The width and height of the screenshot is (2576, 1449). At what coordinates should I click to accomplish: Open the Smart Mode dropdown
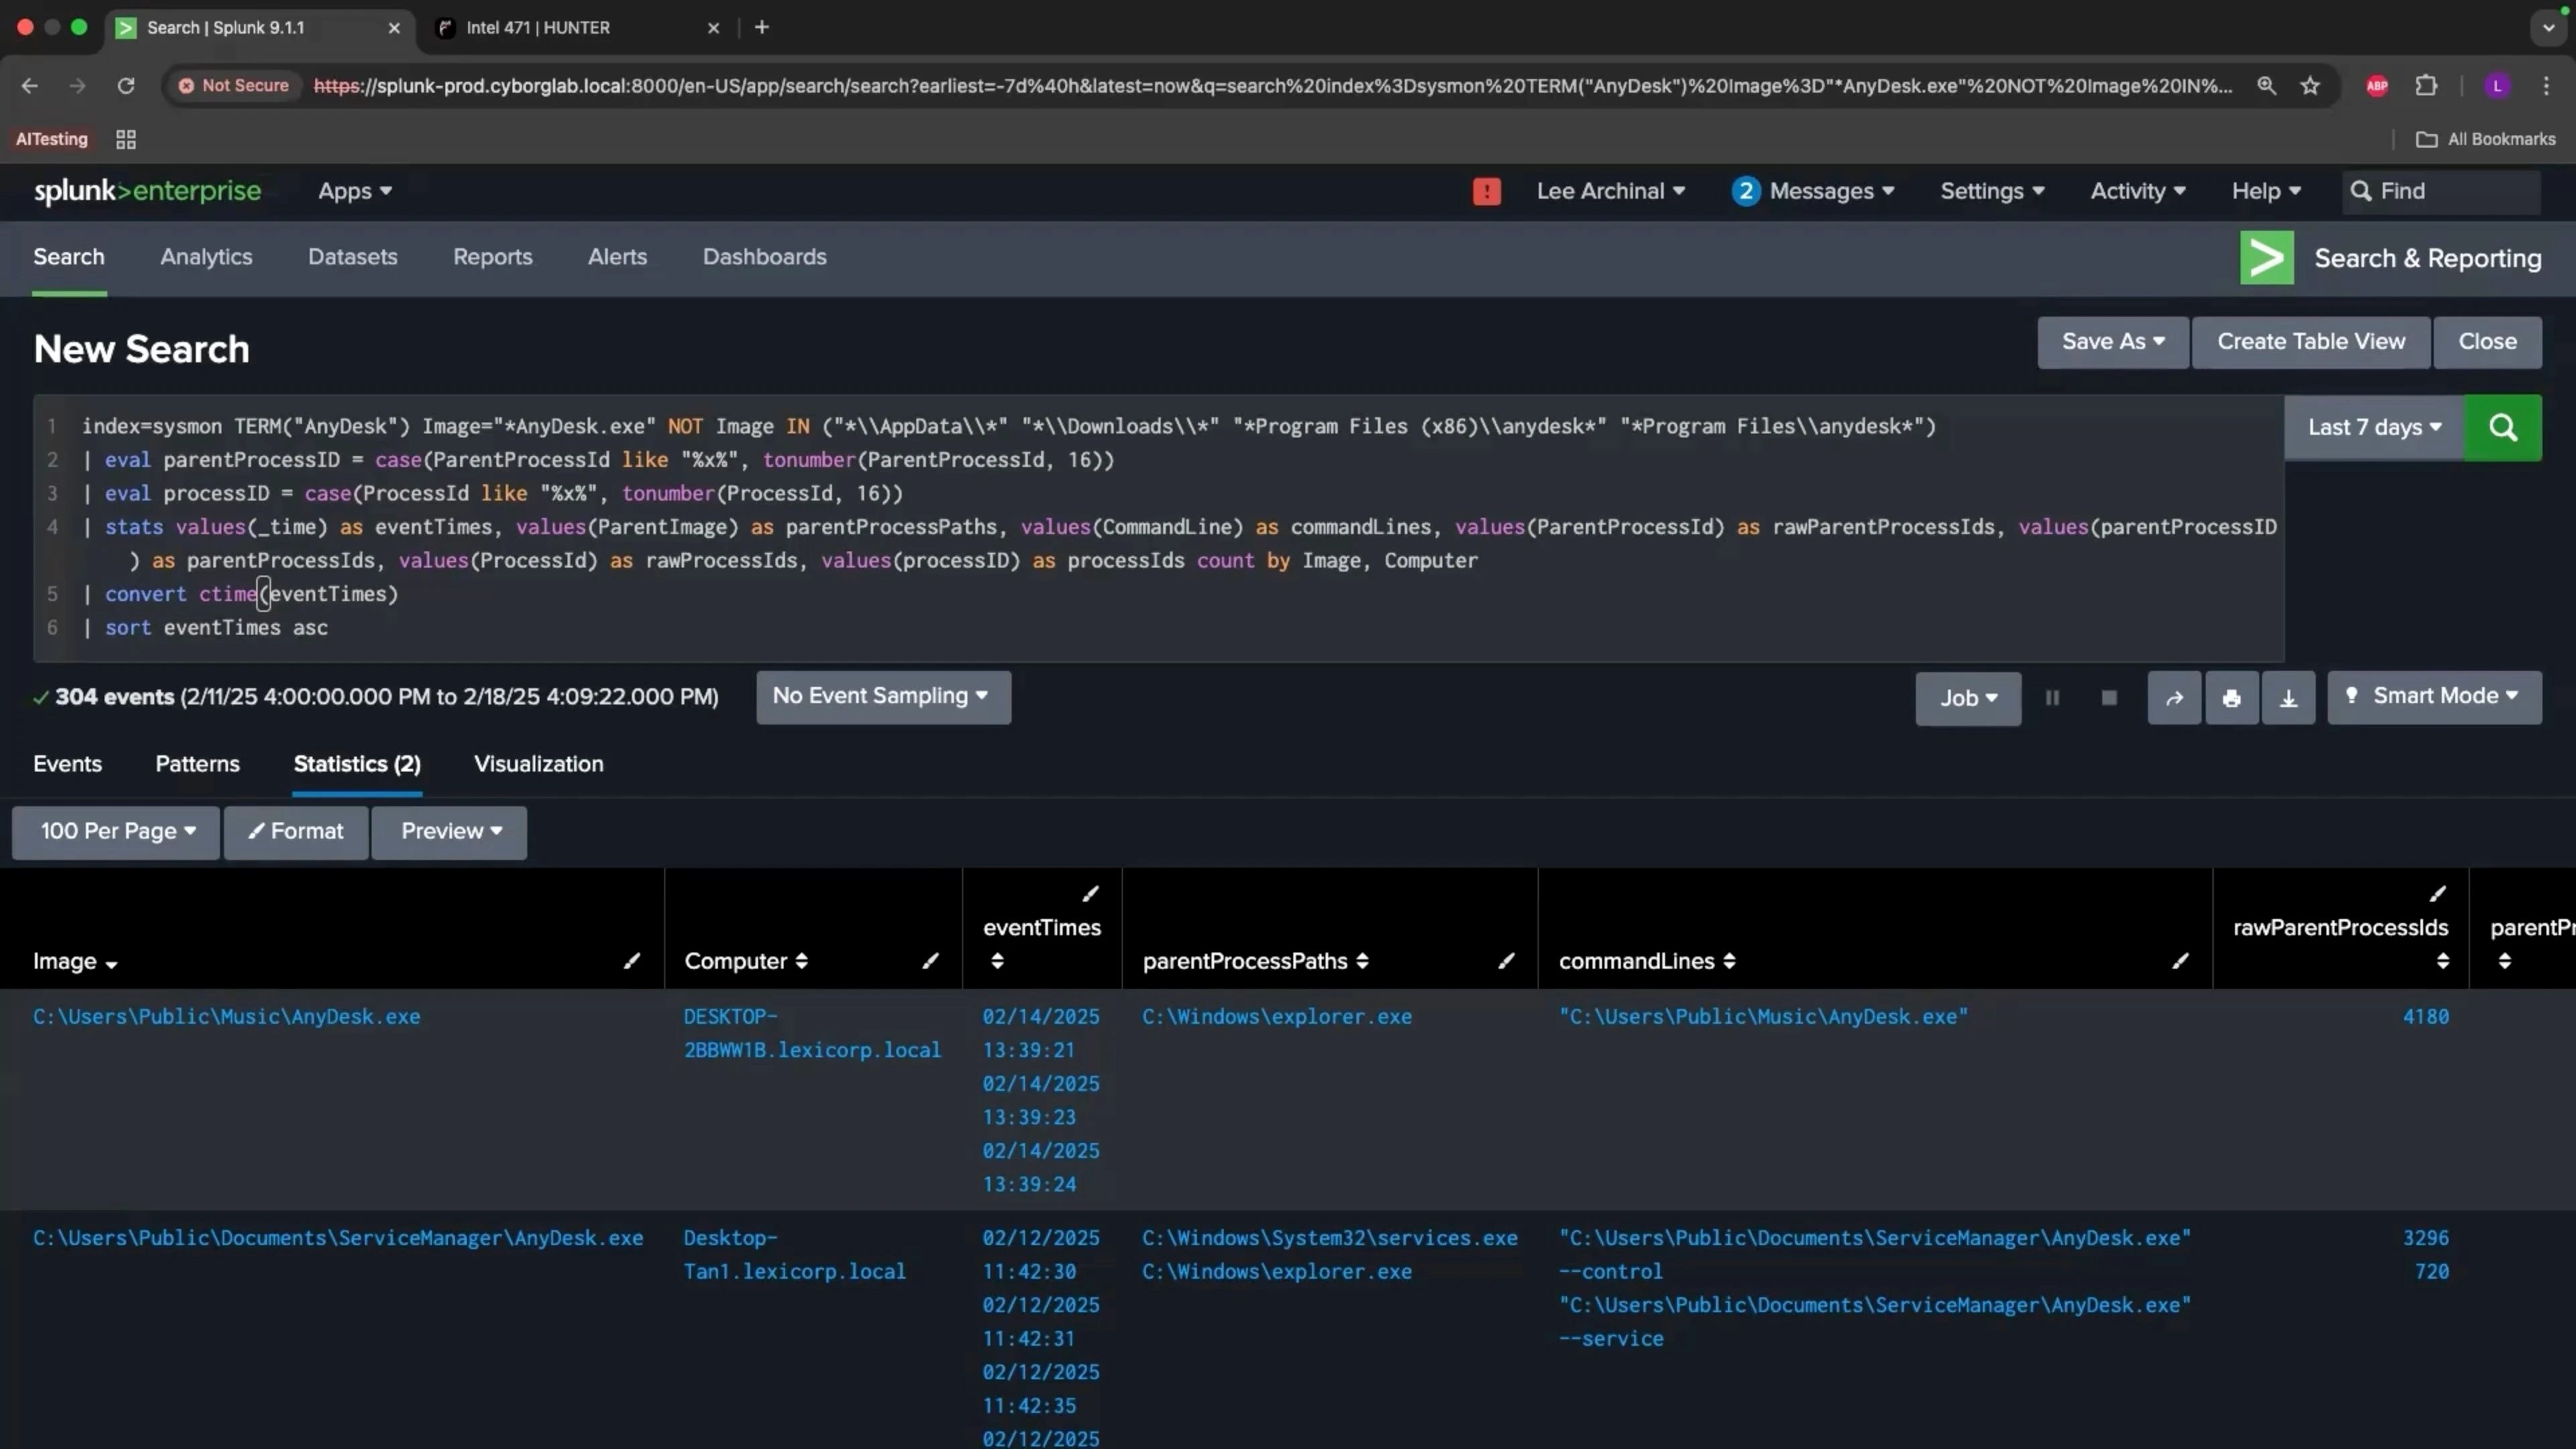[x=2434, y=696]
